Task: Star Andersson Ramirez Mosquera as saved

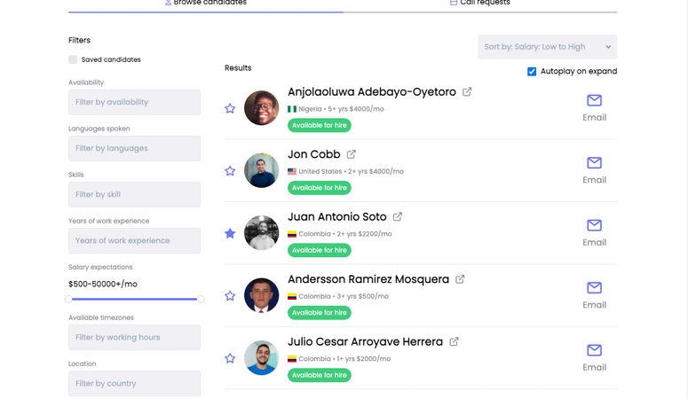Action: (x=230, y=296)
